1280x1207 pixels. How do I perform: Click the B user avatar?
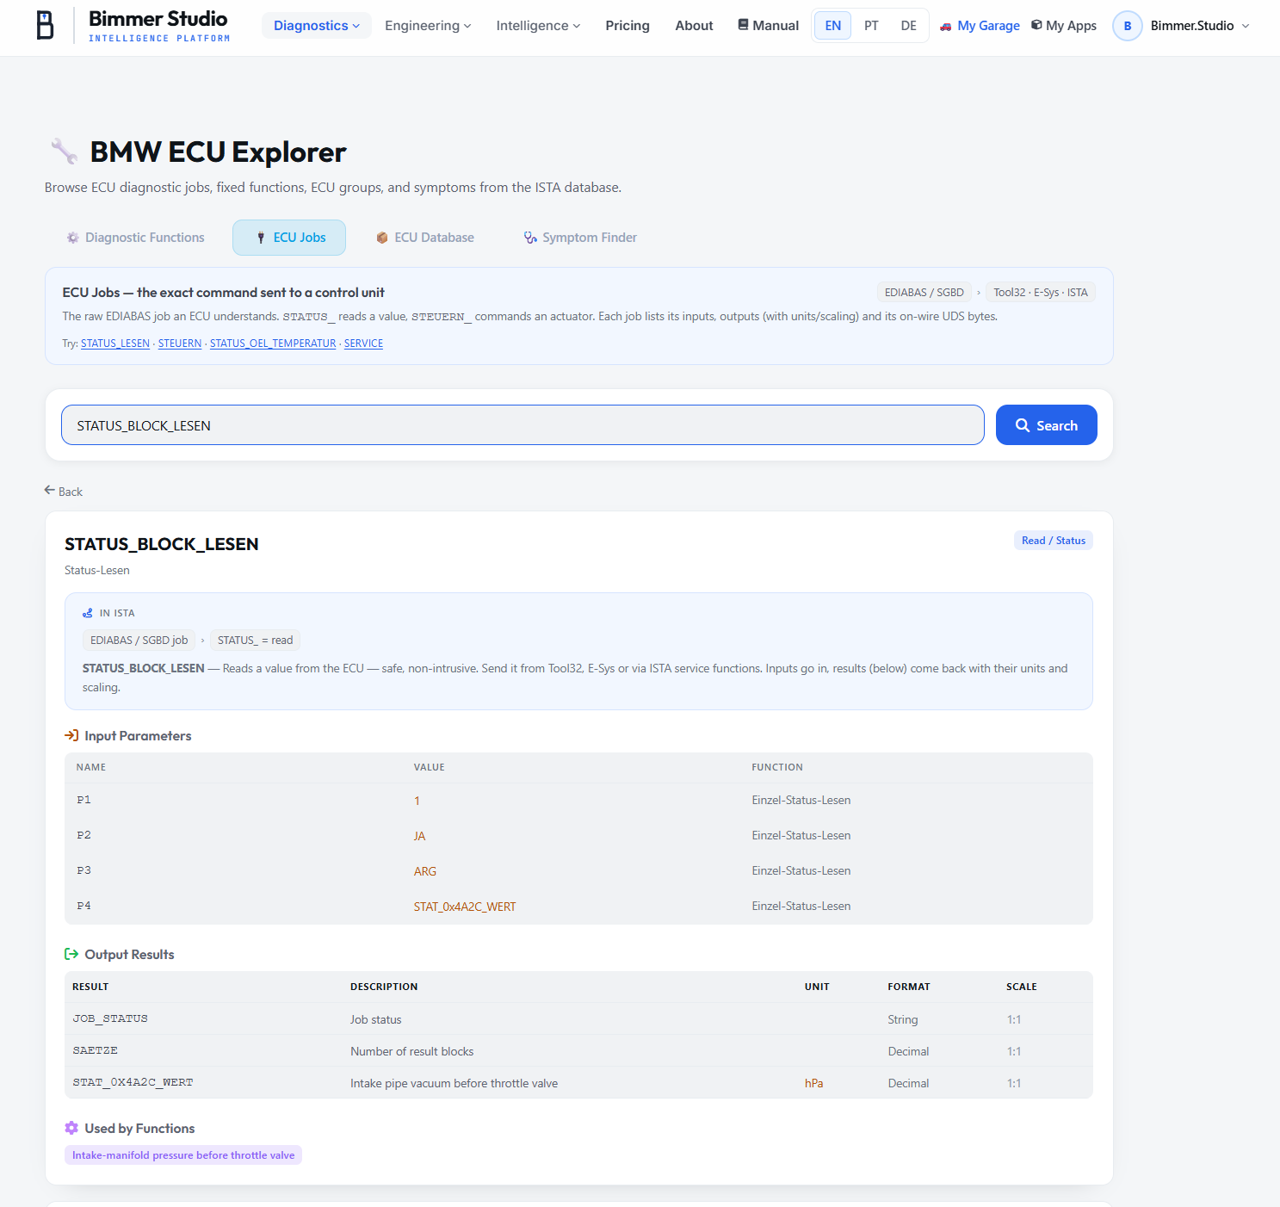click(1128, 26)
